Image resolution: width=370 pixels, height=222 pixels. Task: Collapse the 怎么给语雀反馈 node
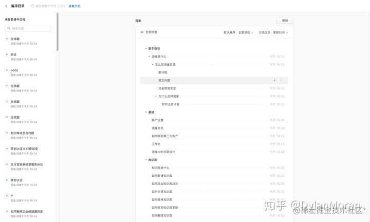pos(153,64)
